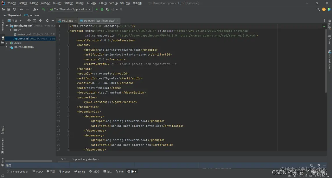Open the 窗口(W) menu
This screenshot has height=178, width=332.
tap(125, 3)
